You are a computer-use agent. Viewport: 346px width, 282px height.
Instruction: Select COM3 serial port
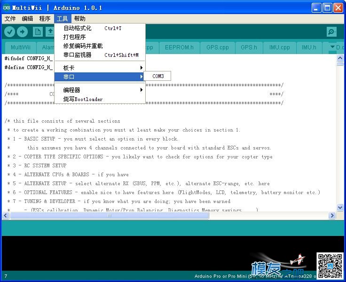[157, 76]
